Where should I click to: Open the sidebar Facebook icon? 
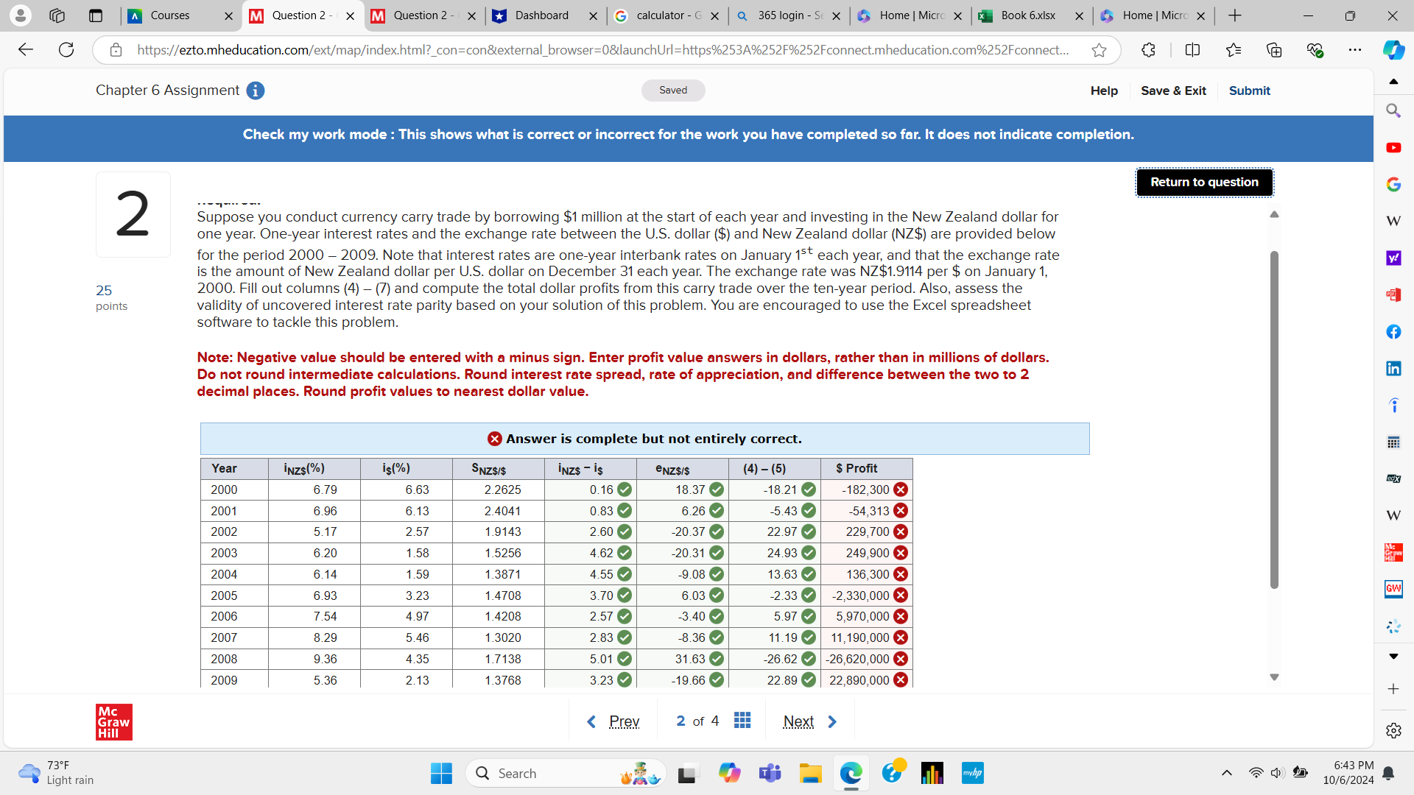pos(1393,332)
